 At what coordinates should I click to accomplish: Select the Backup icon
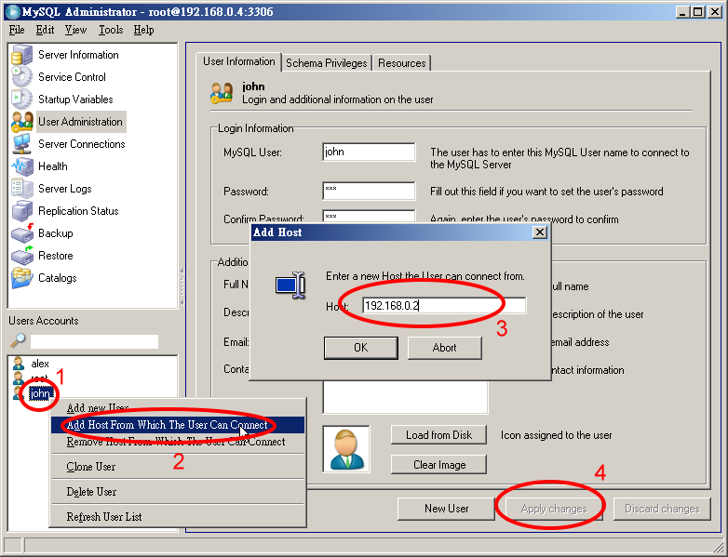click(21, 233)
